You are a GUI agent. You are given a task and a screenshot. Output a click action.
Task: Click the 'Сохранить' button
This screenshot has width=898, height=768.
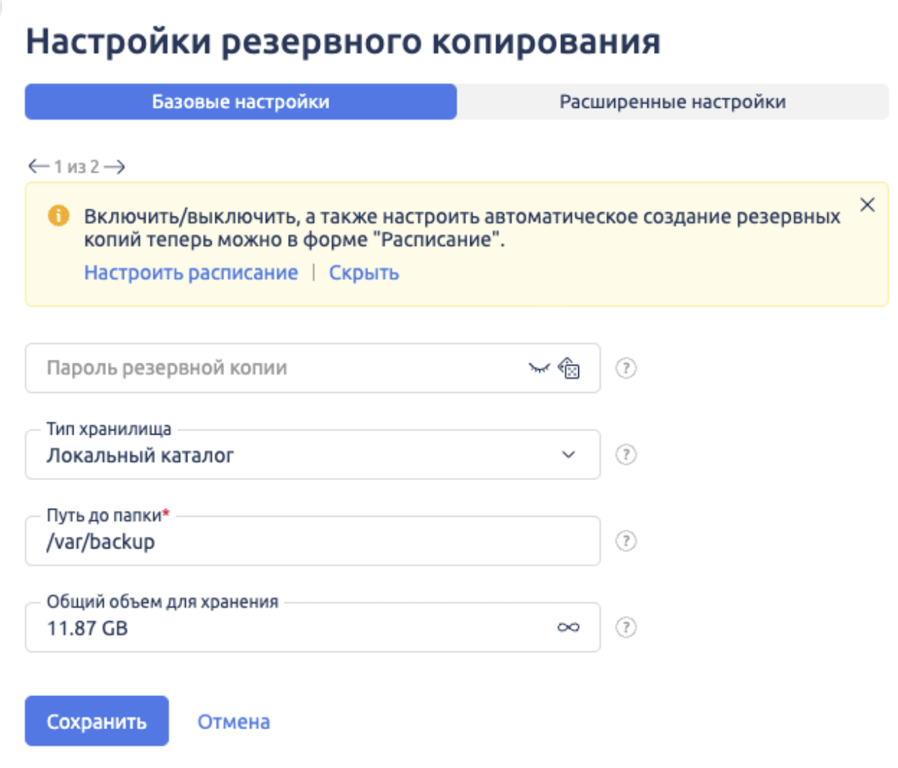pos(96,721)
